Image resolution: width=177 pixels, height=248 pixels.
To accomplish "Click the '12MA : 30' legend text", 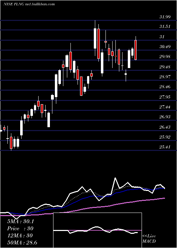I will (20, 236).
